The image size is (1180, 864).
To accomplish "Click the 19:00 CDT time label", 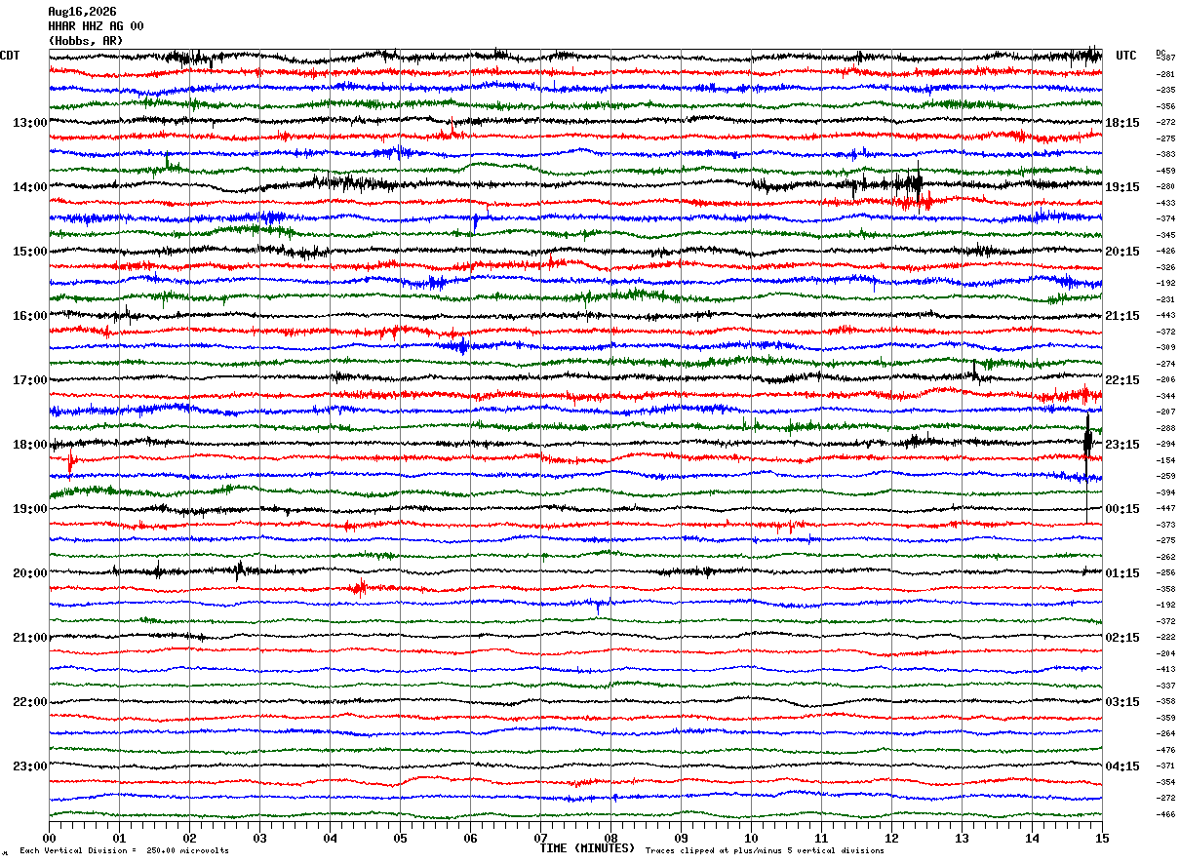I will (x=30, y=509).
